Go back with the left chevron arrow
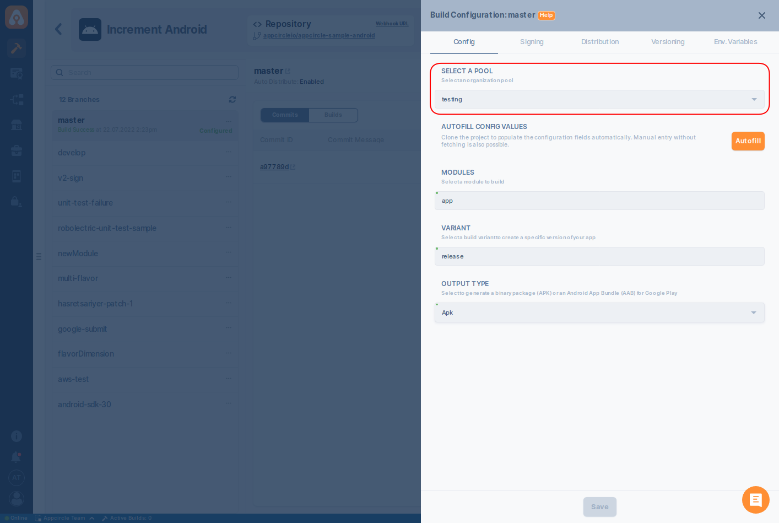 58,29
